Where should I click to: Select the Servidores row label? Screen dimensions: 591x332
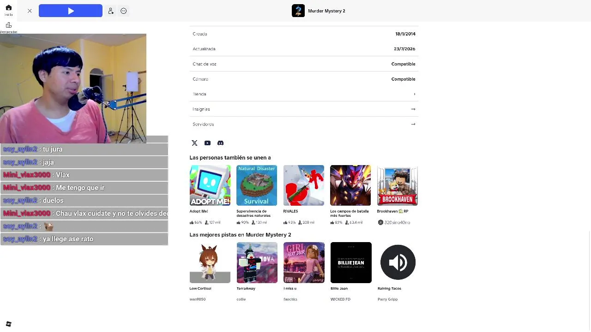pyautogui.click(x=203, y=124)
